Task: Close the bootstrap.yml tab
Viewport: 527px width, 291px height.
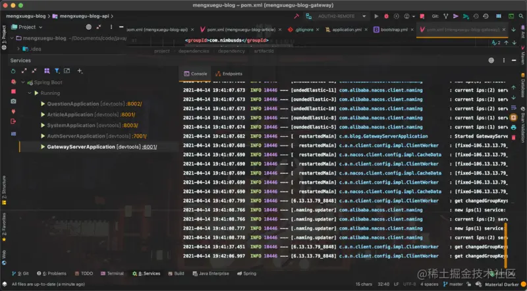Action: click(412, 30)
